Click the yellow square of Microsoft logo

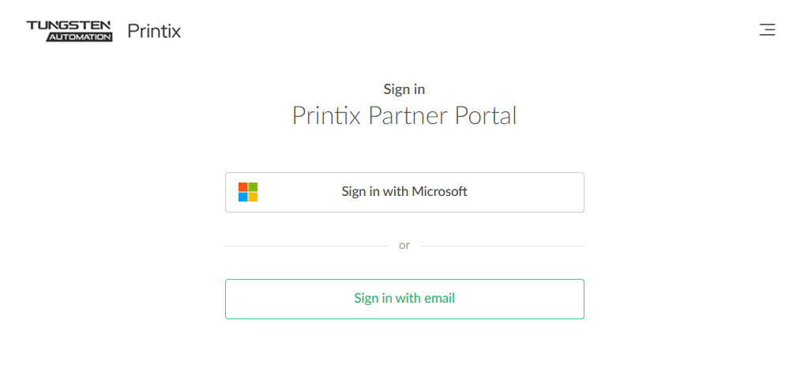pyautogui.click(x=253, y=197)
